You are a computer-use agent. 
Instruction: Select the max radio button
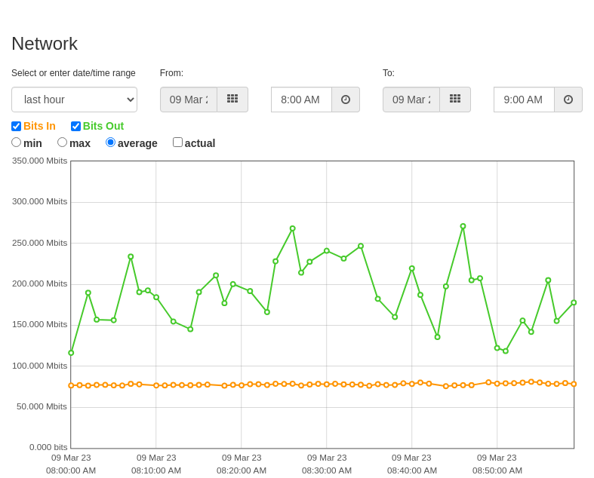pos(62,142)
